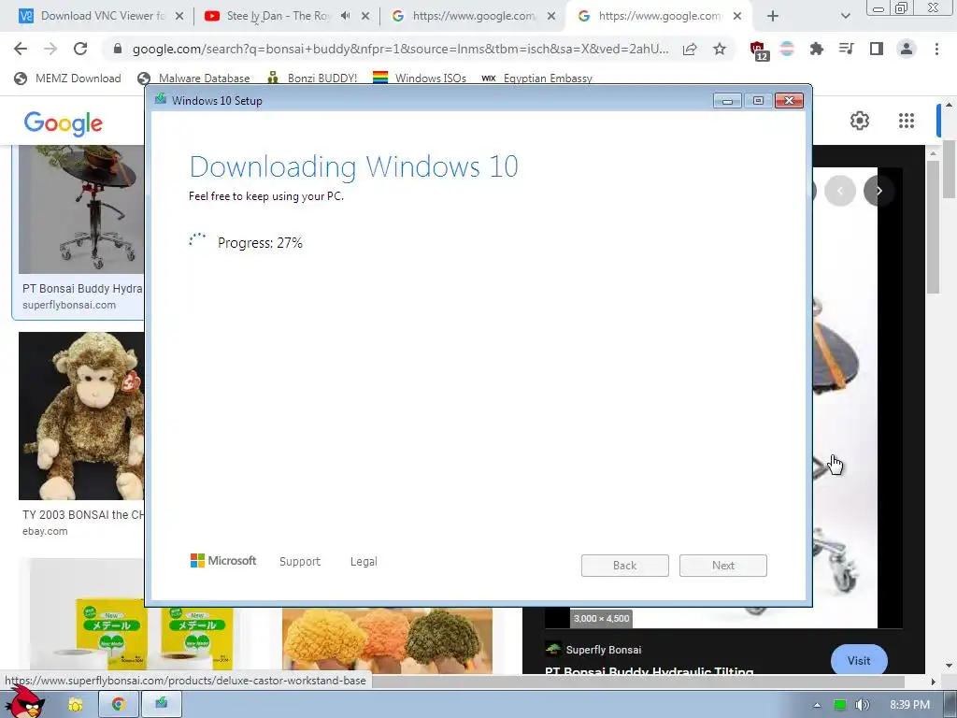Switch to Windows Setup taskbar item
This screenshot has height=718, width=957.
click(x=161, y=705)
